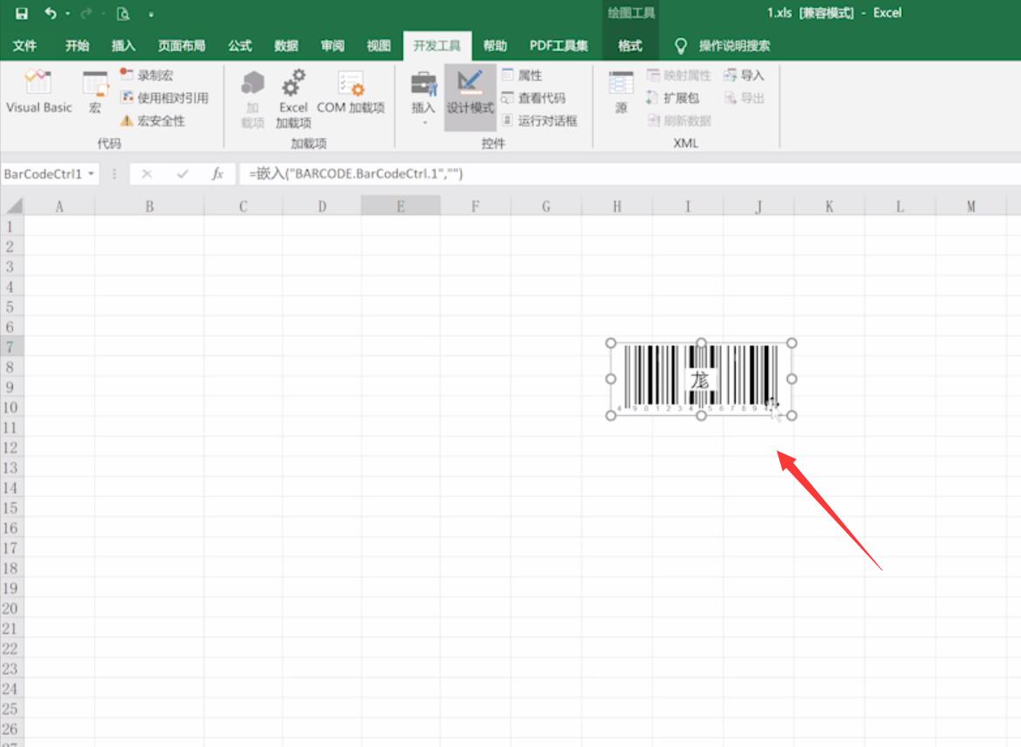Switch to the 格式 drawing tools tab
Viewport: 1021px width, 747px height.
point(630,45)
